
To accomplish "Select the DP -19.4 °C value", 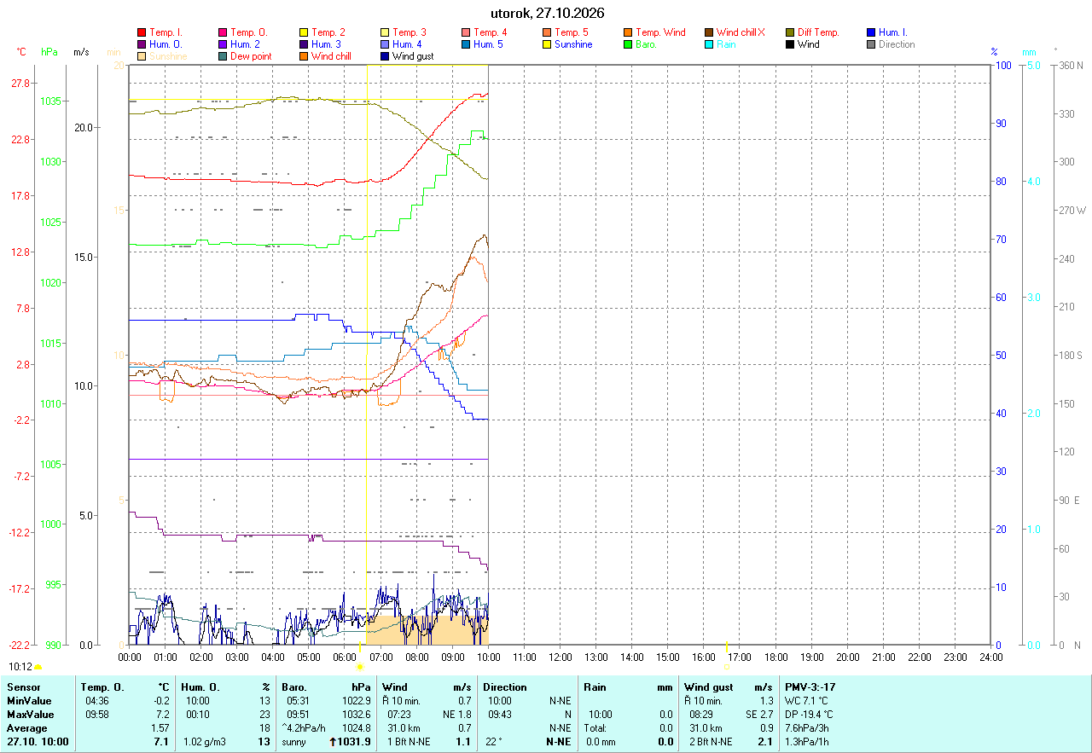I will (809, 715).
